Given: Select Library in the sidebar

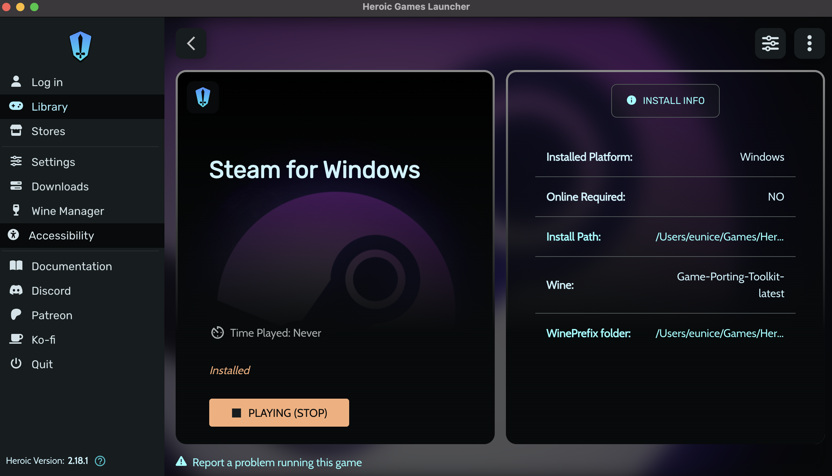Looking at the screenshot, I should pos(49,106).
